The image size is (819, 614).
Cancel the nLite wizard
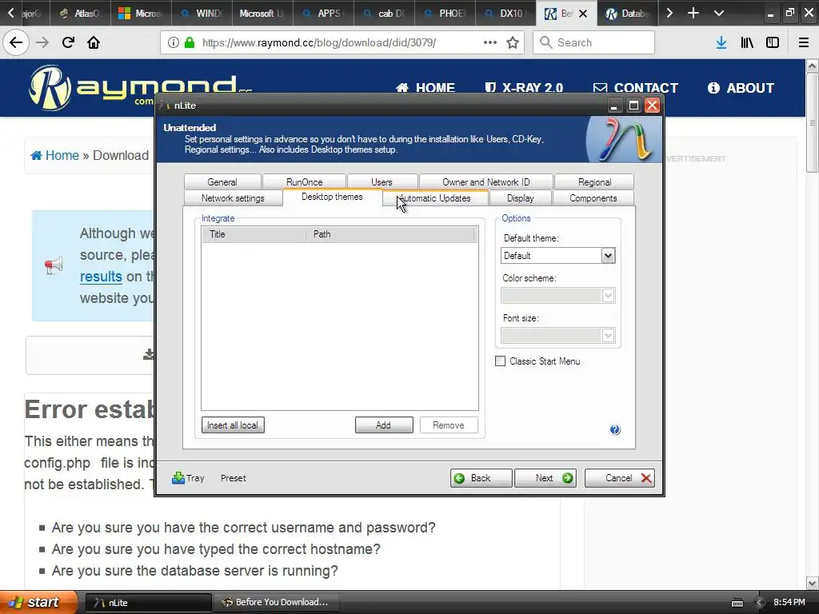pyautogui.click(x=620, y=478)
